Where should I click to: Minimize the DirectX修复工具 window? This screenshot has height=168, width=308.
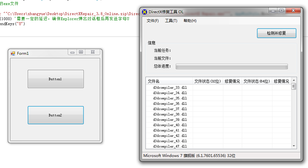(273, 11)
